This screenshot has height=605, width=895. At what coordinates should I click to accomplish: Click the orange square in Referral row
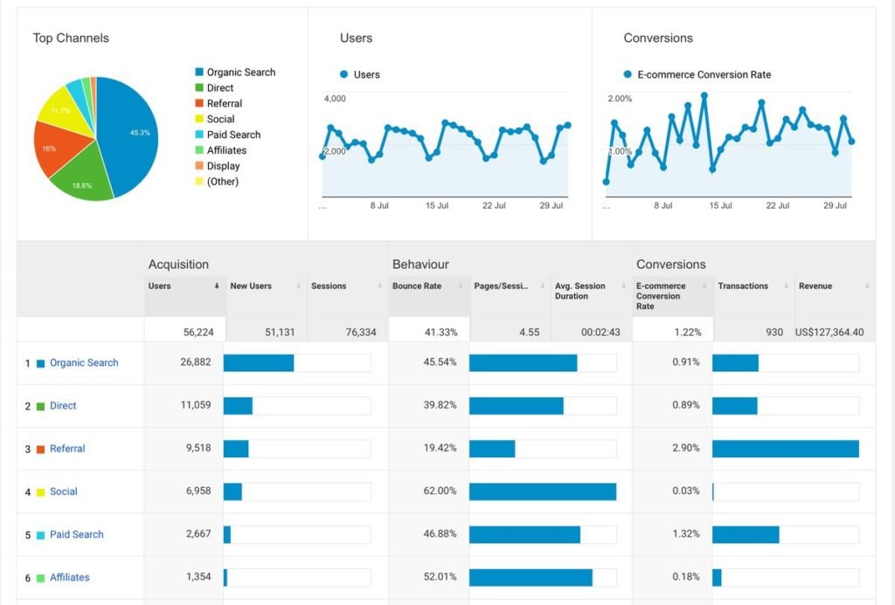coord(40,450)
